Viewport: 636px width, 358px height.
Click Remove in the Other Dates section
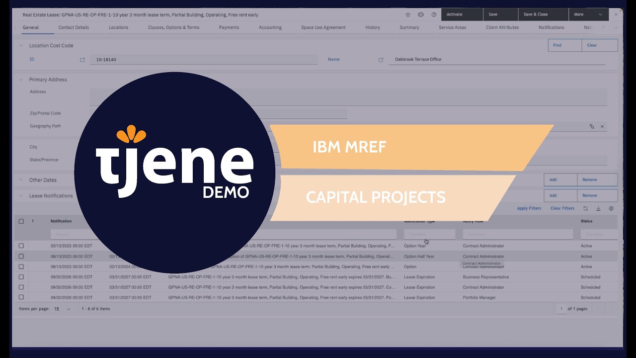(597, 180)
